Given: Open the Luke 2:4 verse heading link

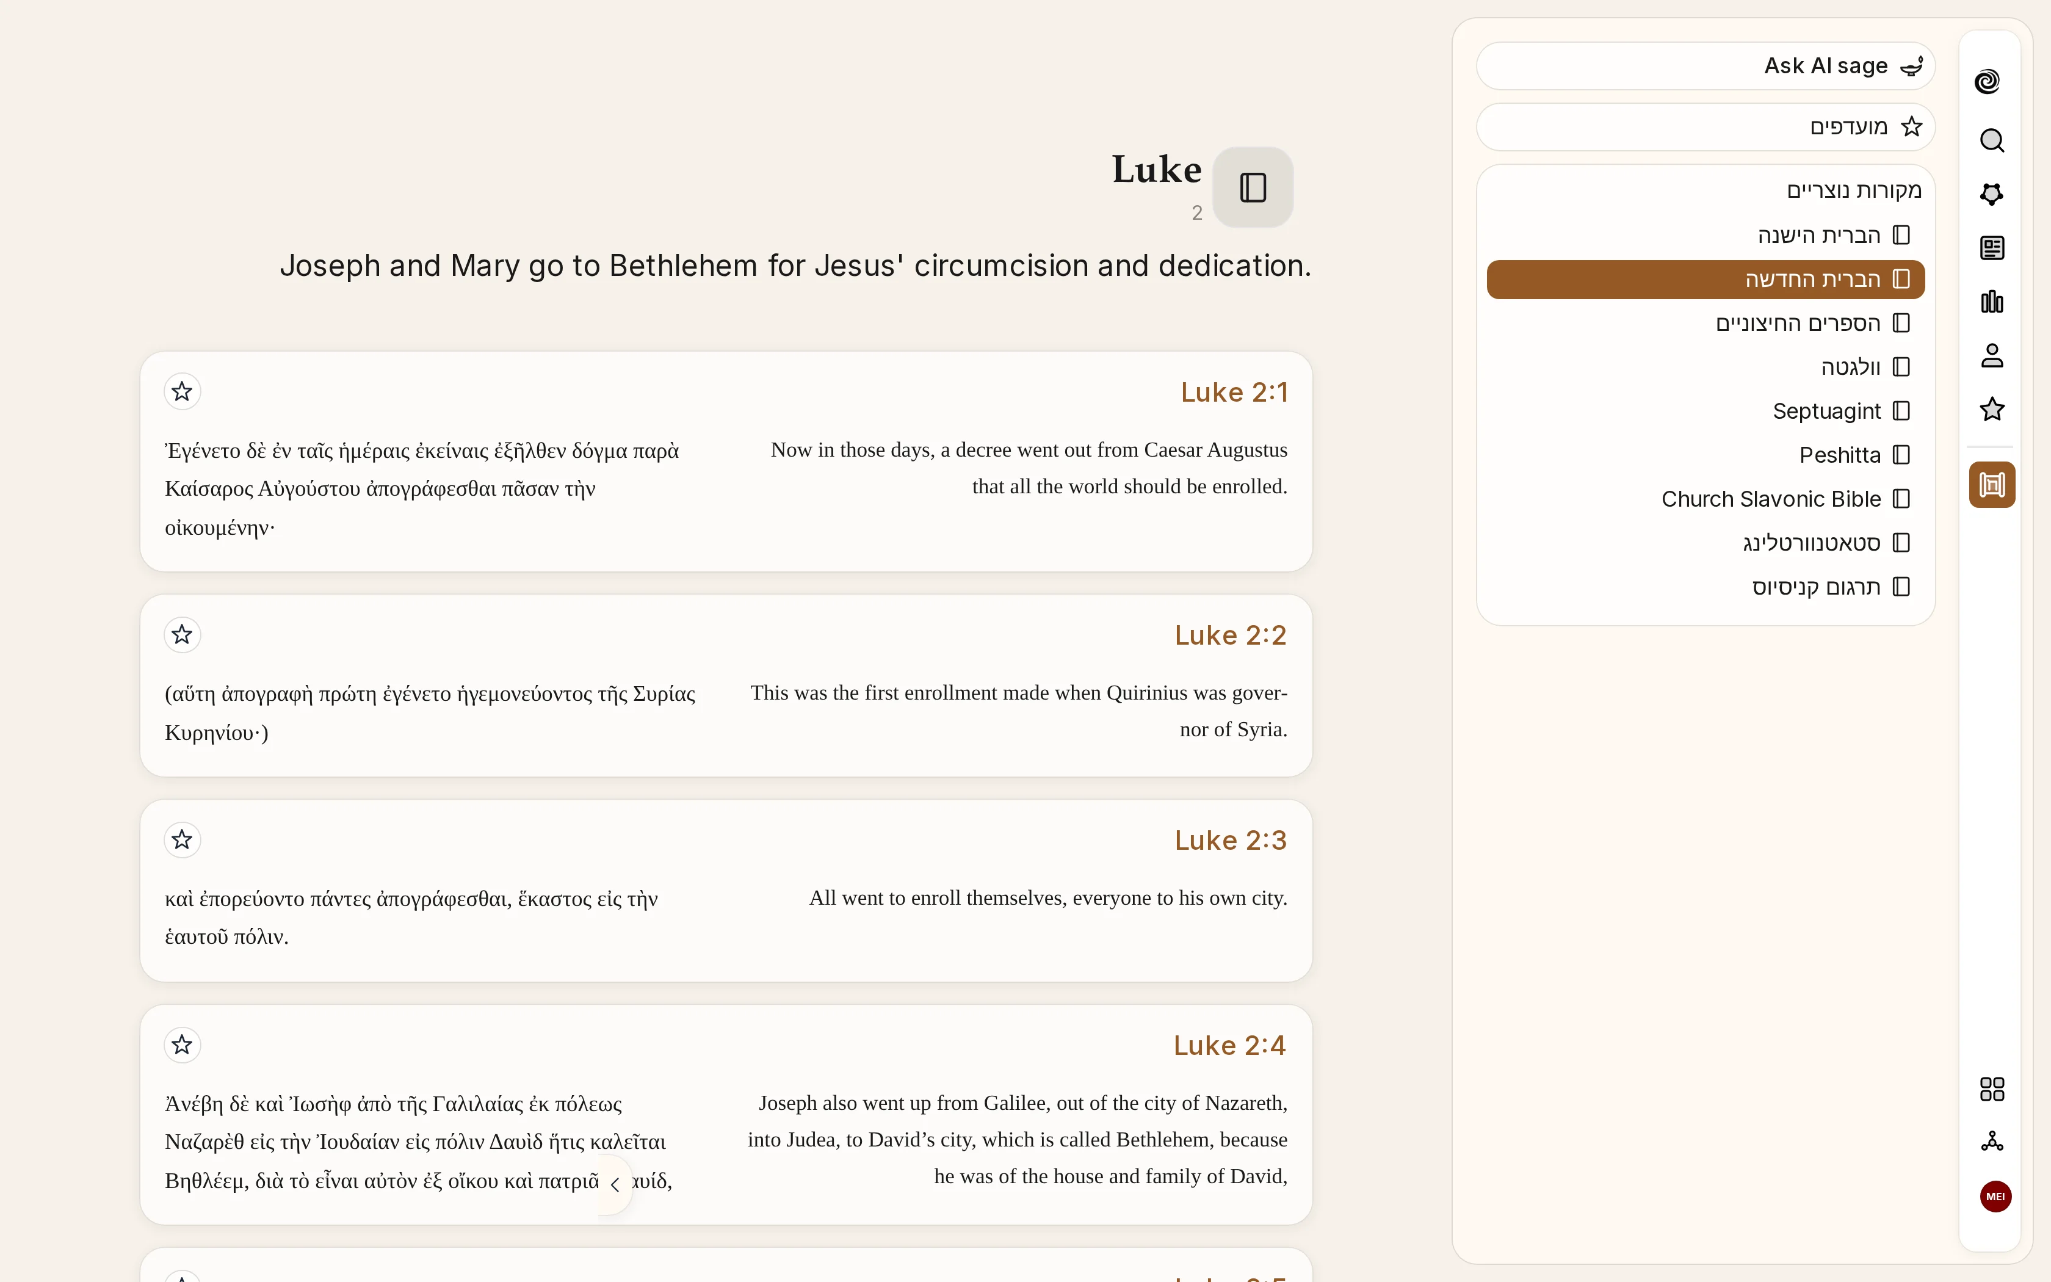Looking at the screenshot, I should 1230,1045.
